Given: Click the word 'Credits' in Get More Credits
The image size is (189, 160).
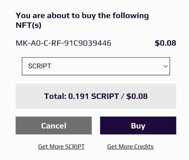Looking at the screenshot, I should tap(144, 147).
